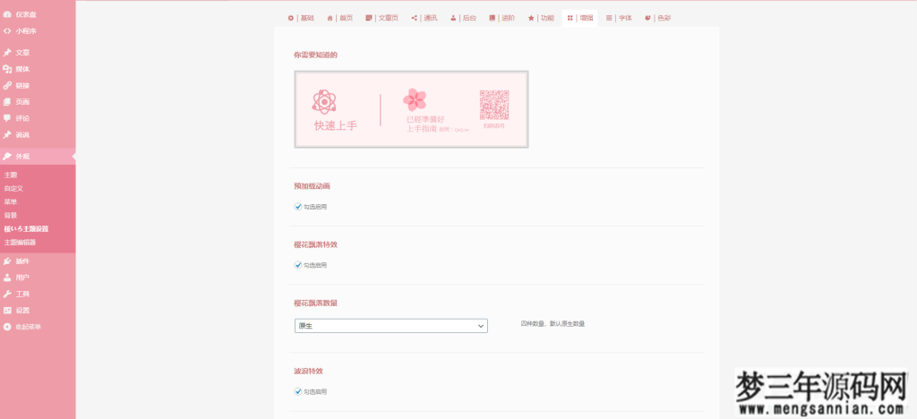Click the 预加载动画 section title
The height and width of the screenshot is (419, 917).
point(313,186)
